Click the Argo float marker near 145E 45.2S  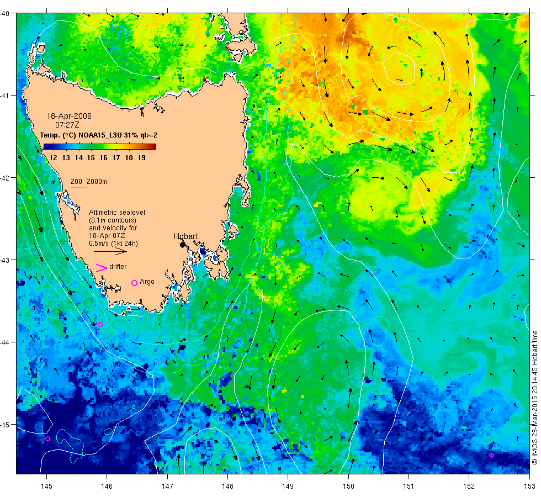pyautogui.click(x=48, y=439)
